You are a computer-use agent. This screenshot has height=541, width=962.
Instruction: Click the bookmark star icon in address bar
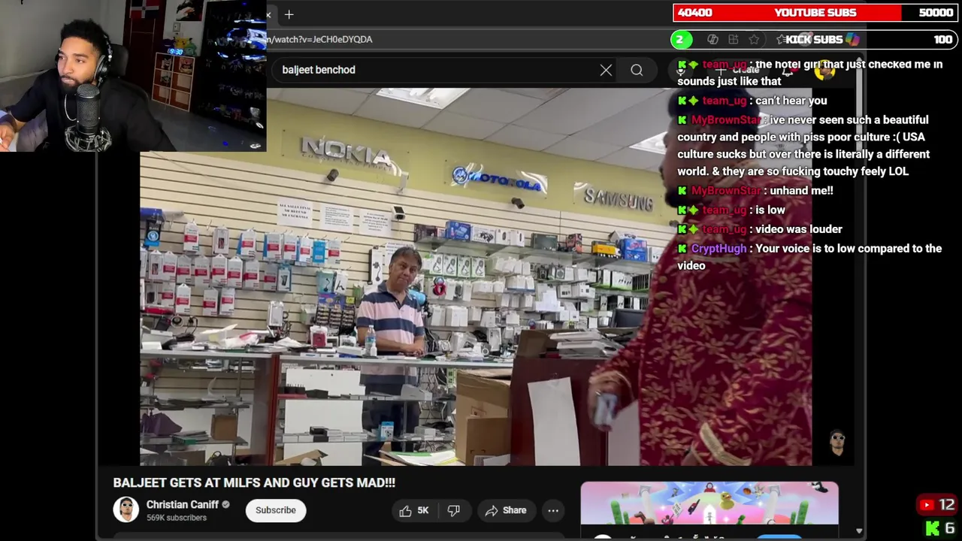click(754, 39)
